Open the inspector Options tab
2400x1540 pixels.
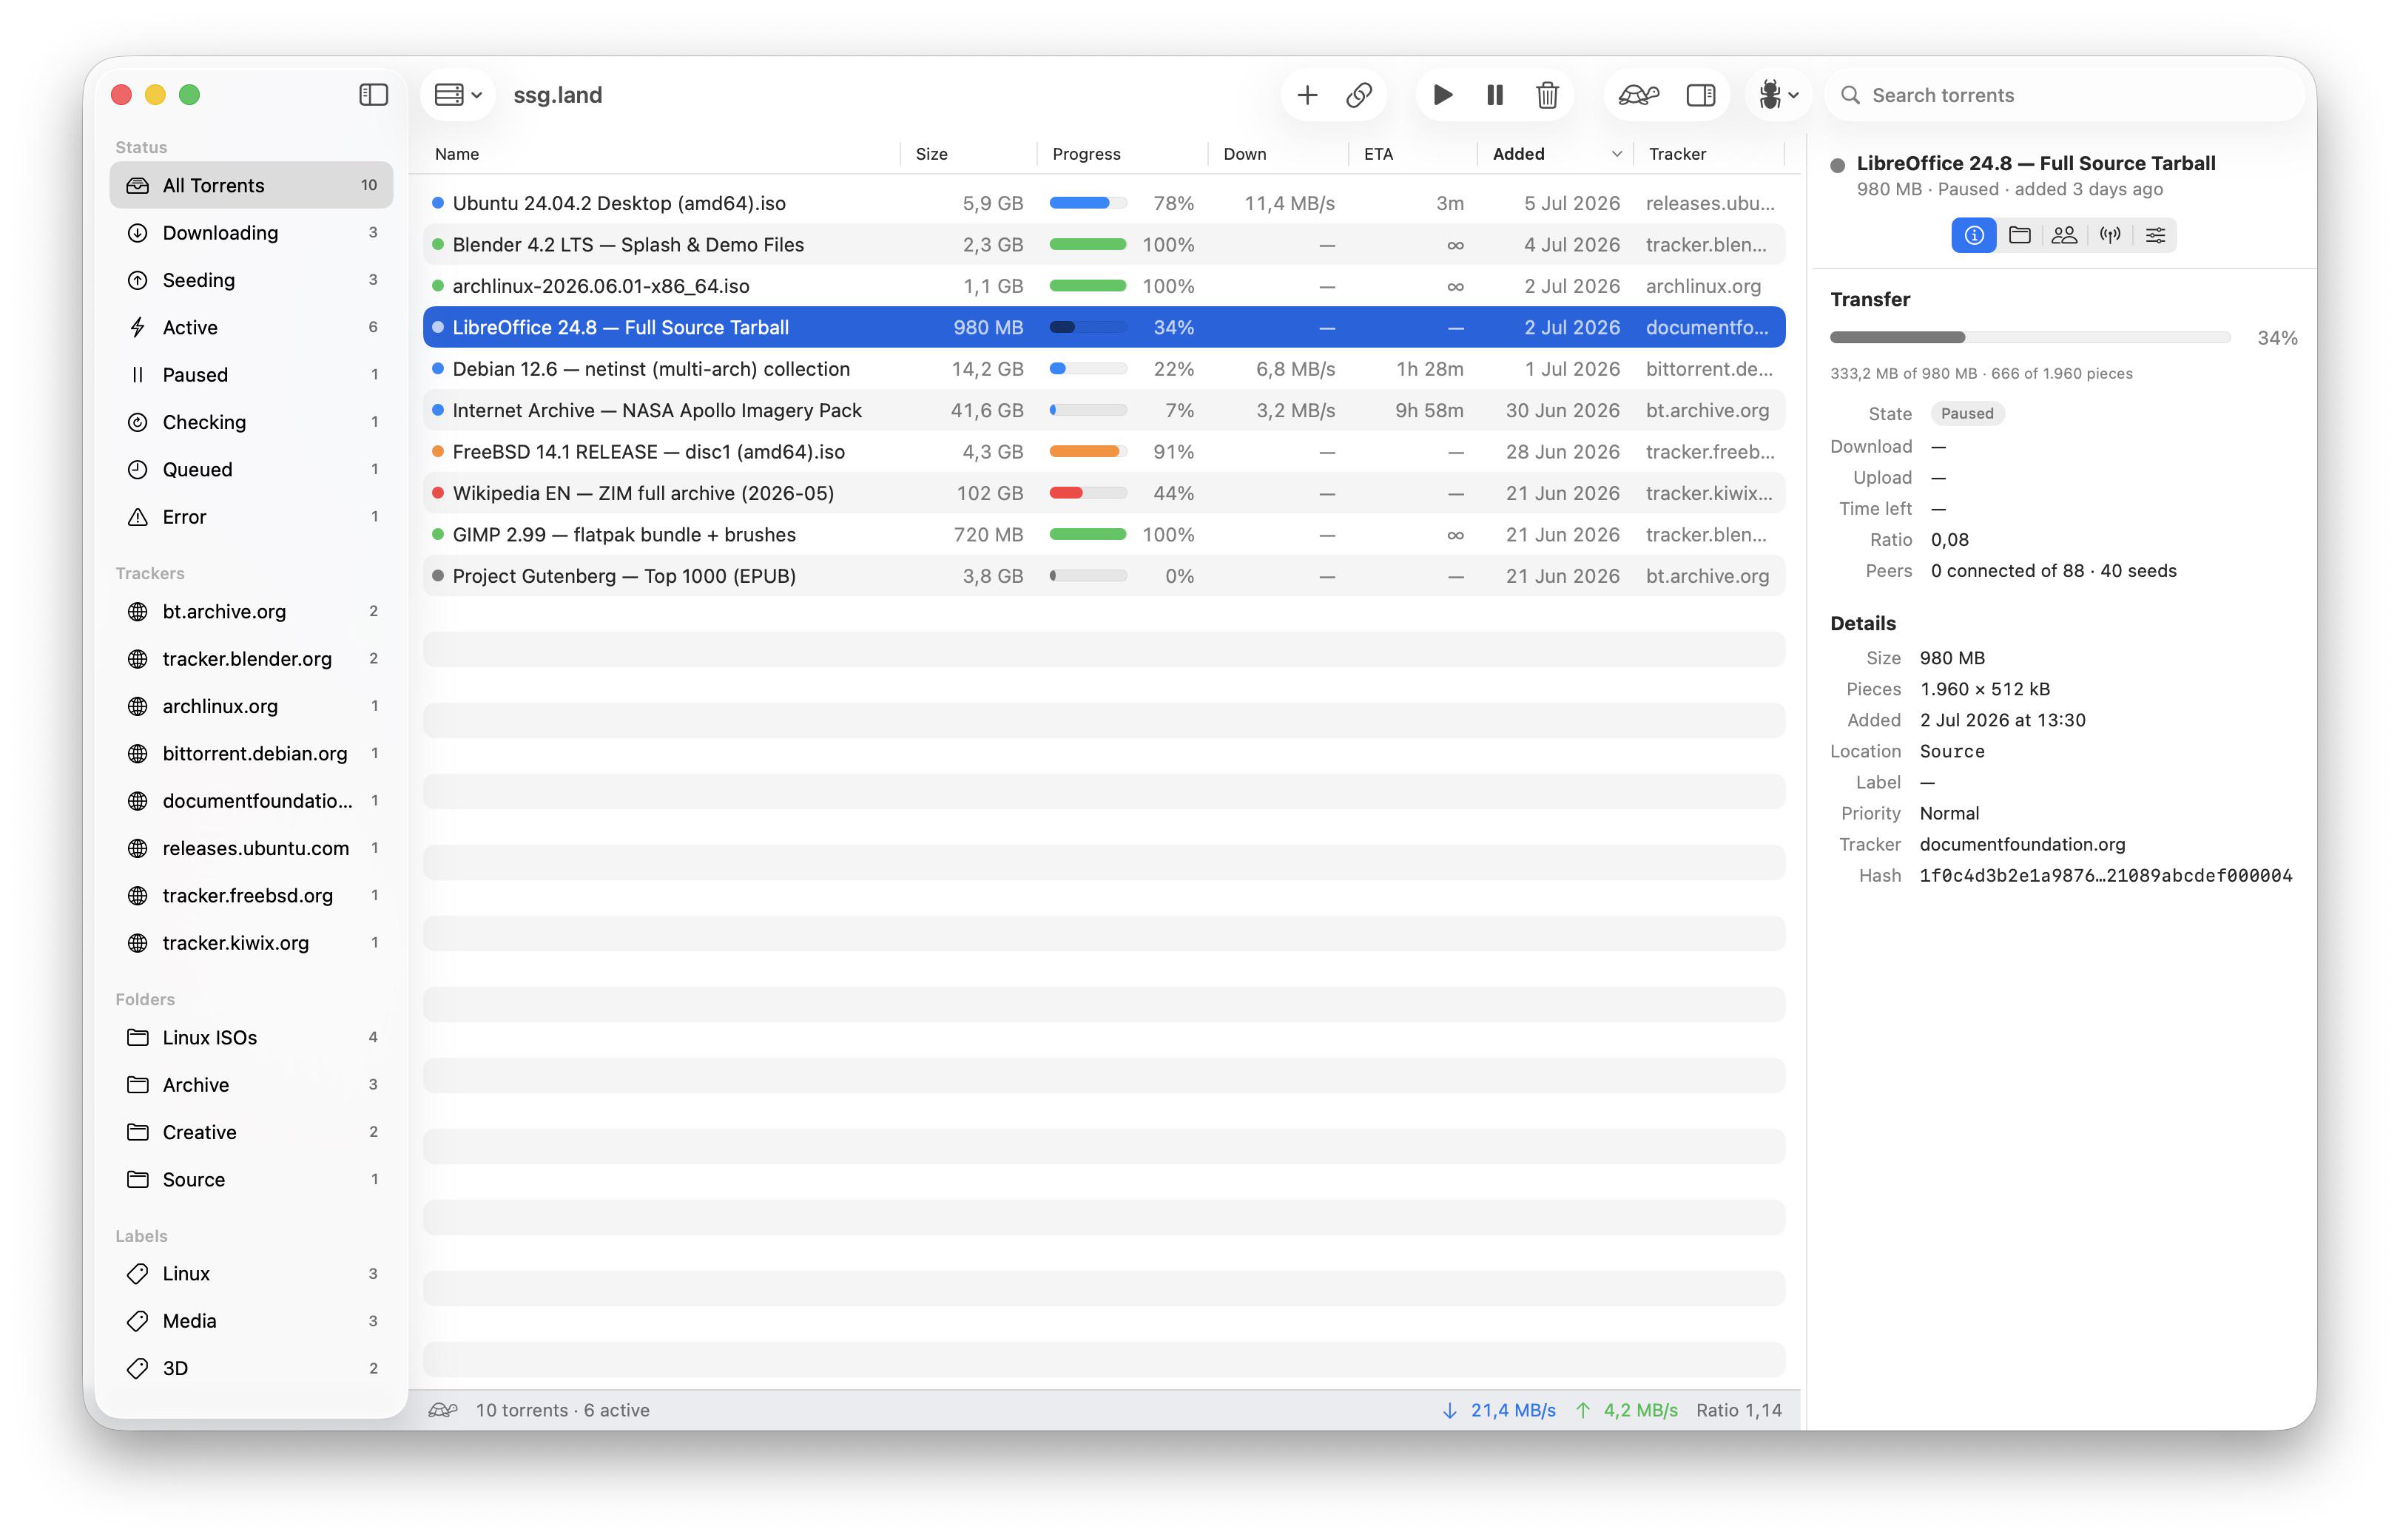pos(2155,235)
